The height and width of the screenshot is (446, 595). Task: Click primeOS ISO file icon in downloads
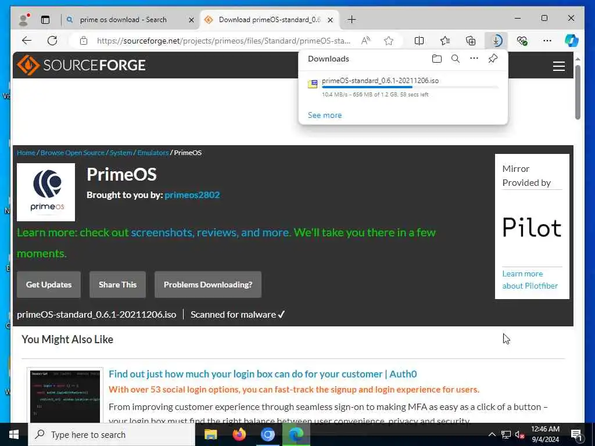coord(313,84)
